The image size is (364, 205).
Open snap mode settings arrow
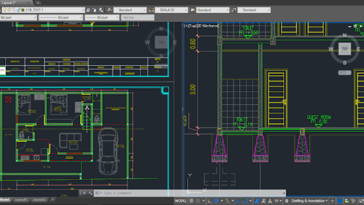click(204, 201)
